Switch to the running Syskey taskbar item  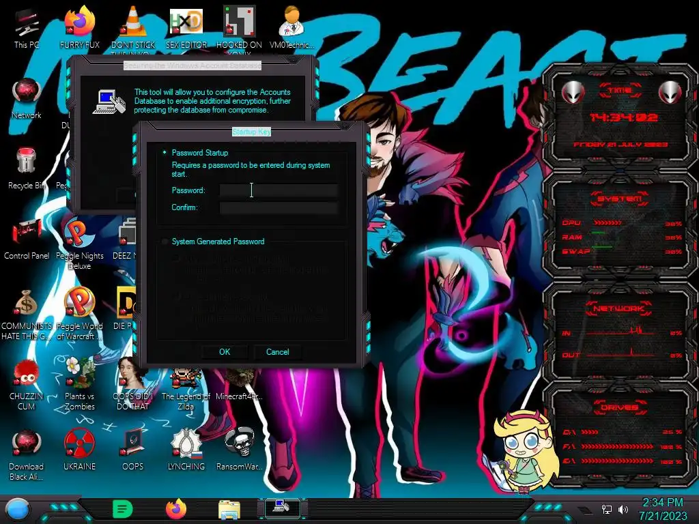tap(282, 507)
